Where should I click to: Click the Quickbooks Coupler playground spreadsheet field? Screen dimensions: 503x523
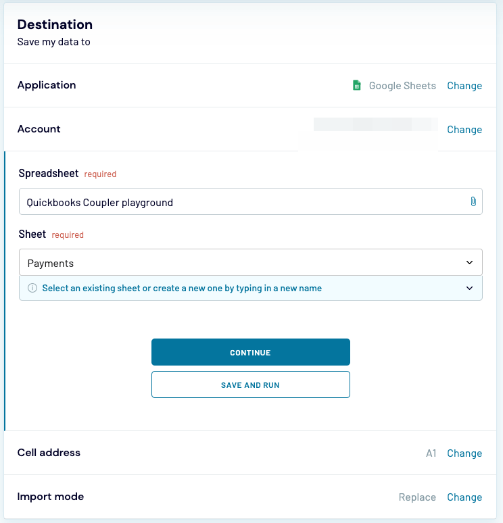pos(243,201)
